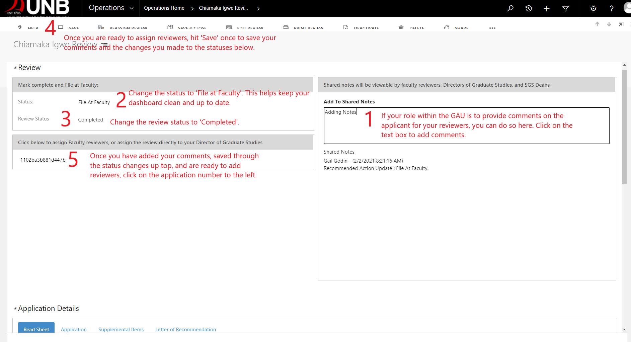Image resolution: width=631 pixels, height=342 pixels.
Task: Expand chevron after Chiamaka Igwe Review breadcrumb
Action: tap(258, 8)
